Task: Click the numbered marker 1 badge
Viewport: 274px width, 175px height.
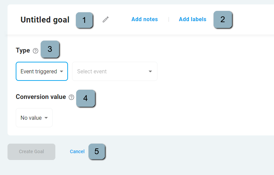Action: (84, 20)
